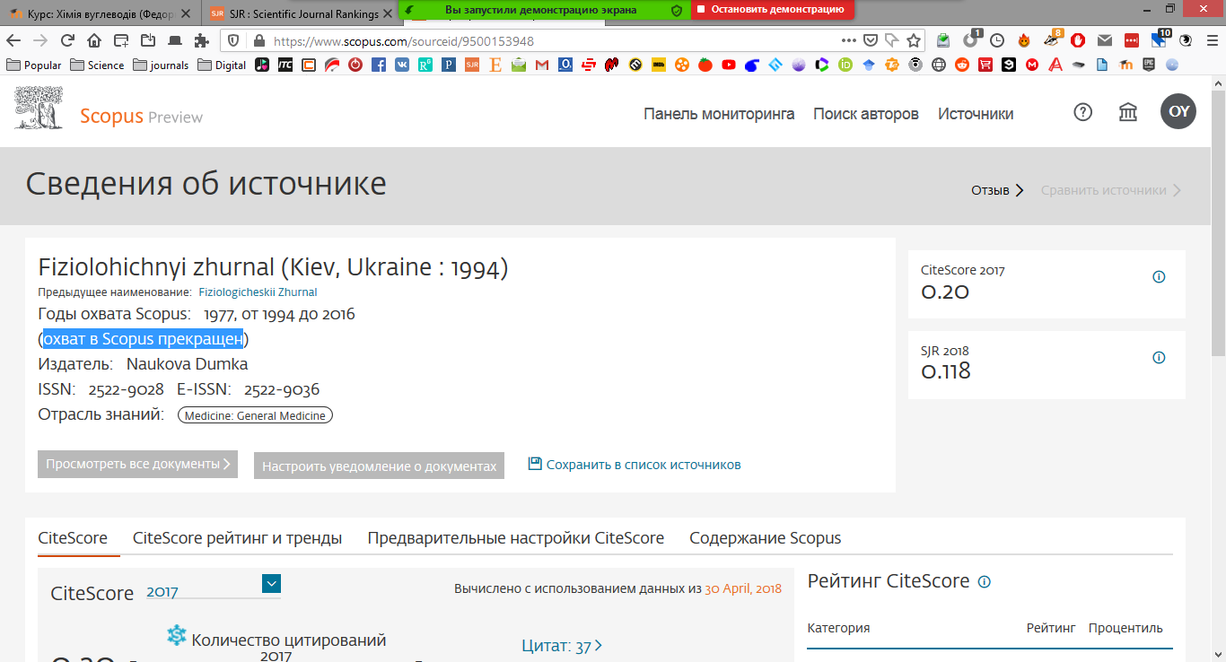Viewport: 1226px width, 662px height.
Task: Click info icon beside Рейтинг CiteScore heading
Action: 985,582
